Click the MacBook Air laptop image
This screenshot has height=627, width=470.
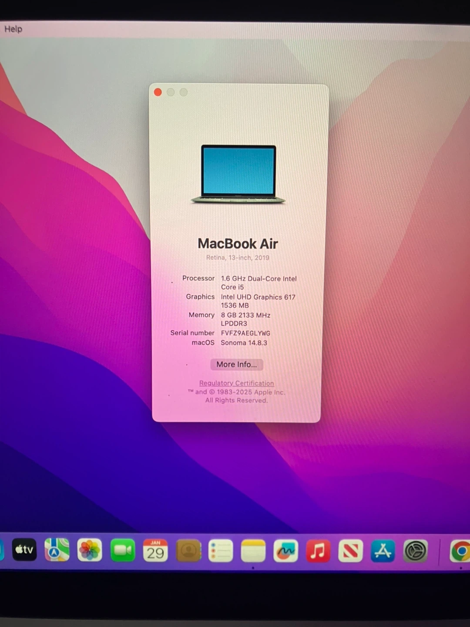click(x=238, y=174)
